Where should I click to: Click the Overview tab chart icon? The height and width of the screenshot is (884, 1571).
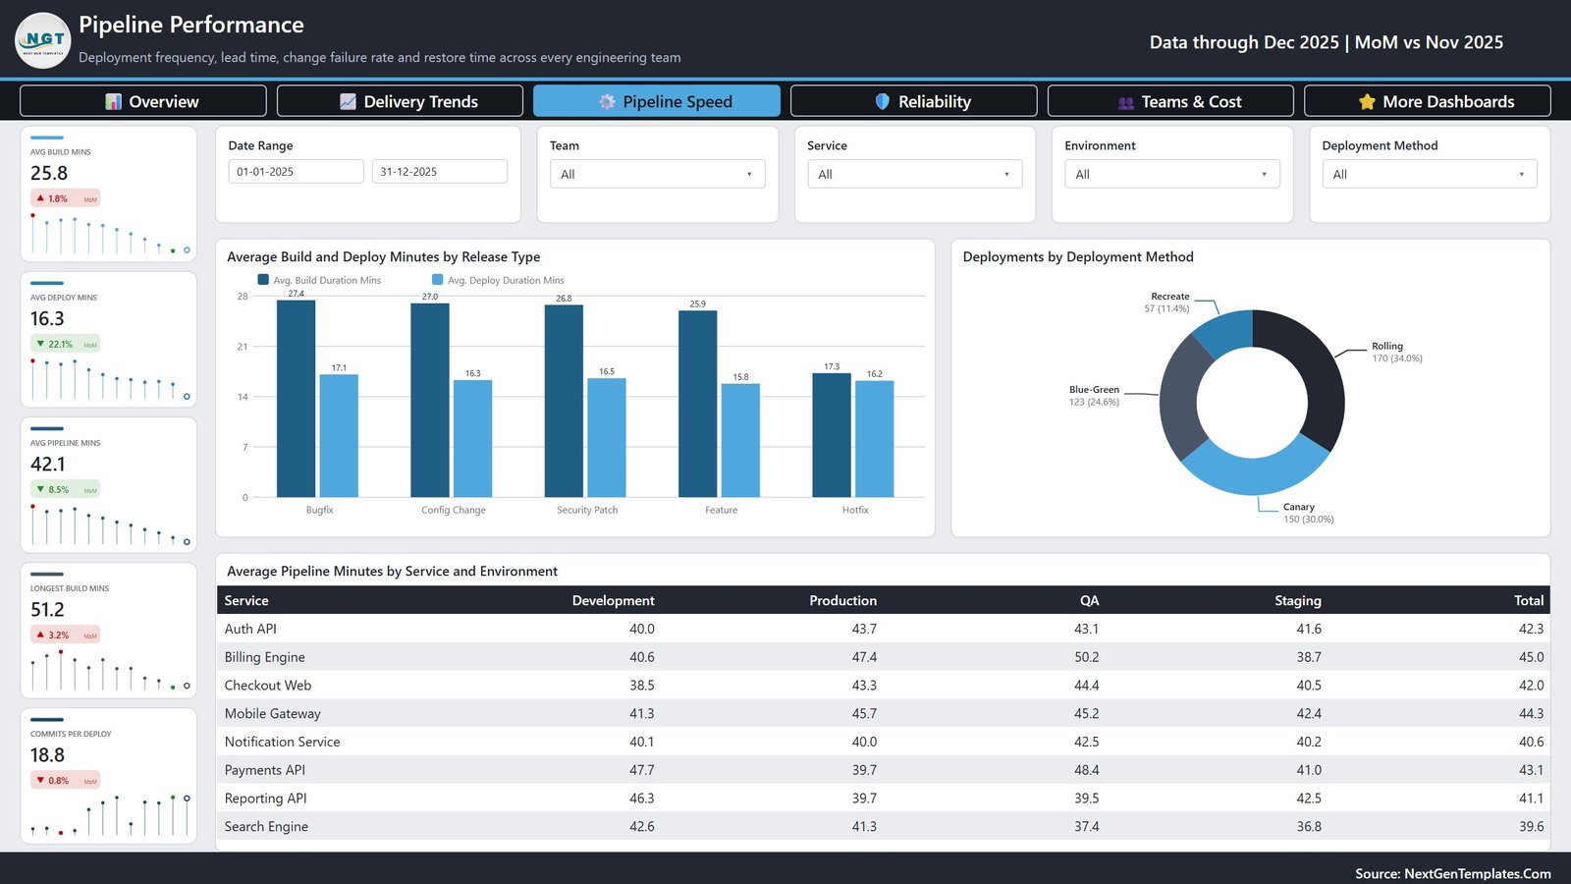point(114,101)
